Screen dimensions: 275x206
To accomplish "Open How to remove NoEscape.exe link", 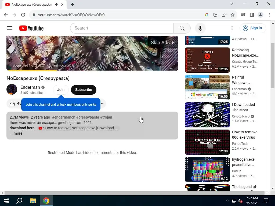I will (x=78, y=128).
